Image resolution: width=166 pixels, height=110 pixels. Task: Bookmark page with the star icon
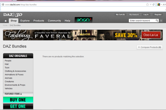point(147,4)
